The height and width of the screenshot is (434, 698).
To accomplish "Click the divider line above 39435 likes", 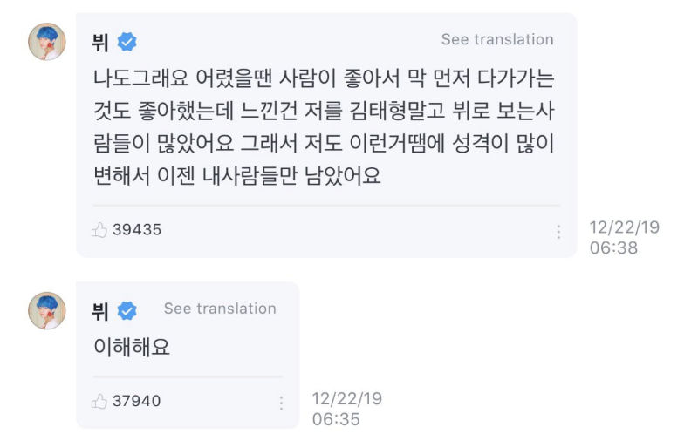I will [x=325, y=206].
